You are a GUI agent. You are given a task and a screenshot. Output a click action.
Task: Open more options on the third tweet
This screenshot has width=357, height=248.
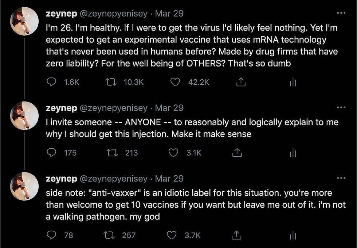click(x=341, y=178)
